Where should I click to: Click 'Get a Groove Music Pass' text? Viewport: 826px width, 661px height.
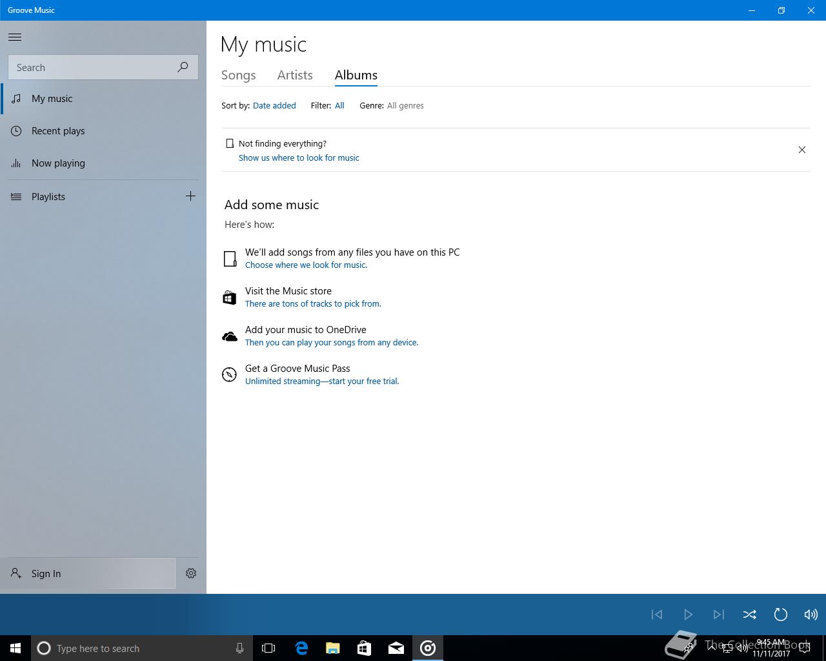[x=297, y=369]
